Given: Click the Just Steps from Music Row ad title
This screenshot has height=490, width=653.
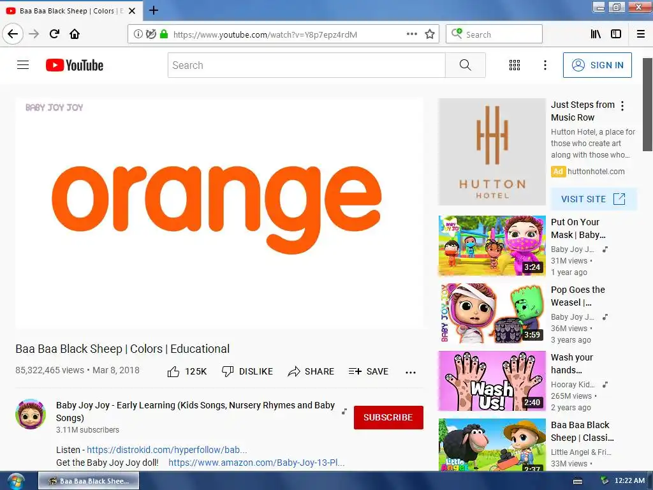Looking at the screenshot, I should [583, 111].
